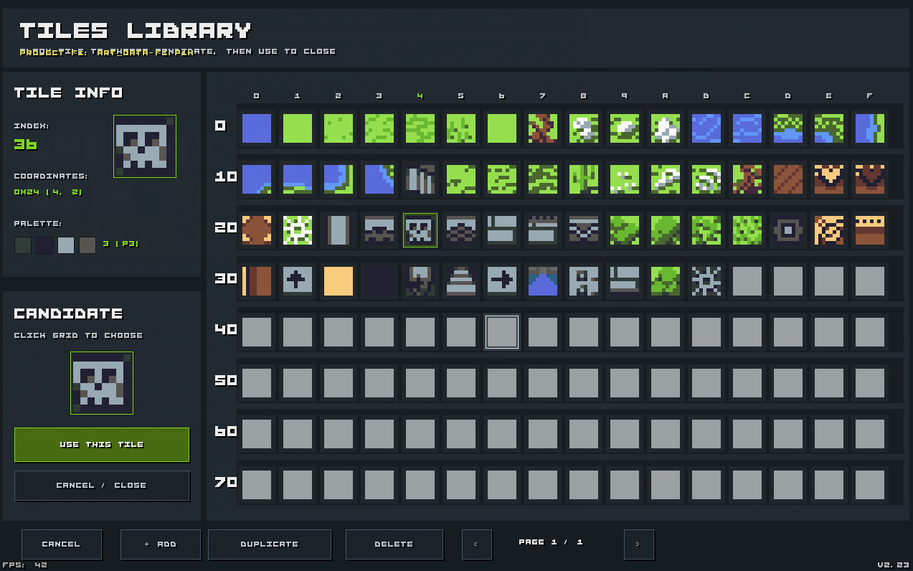Select the brown diagonal dirt tile at index 1D
This screenshot has height=571, width=913.
tap(788, 179)
